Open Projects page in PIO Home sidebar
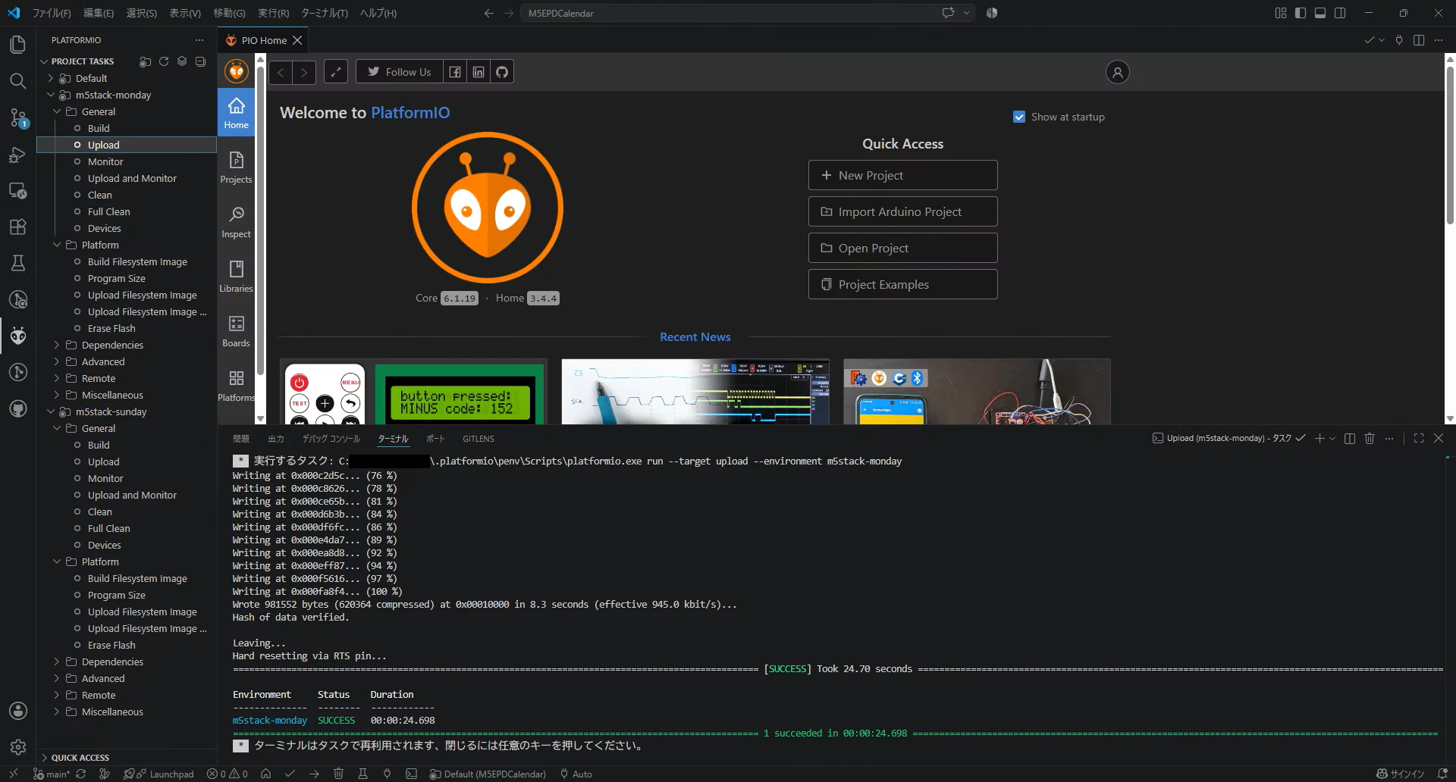This screenshot has height=782, width=1456. (236, 167)
